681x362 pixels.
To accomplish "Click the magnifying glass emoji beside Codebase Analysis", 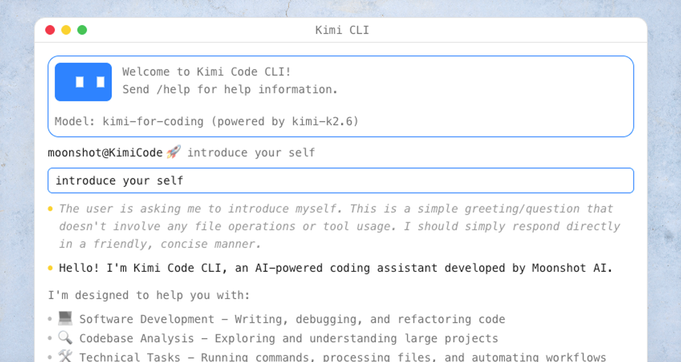I will (65, 338).
